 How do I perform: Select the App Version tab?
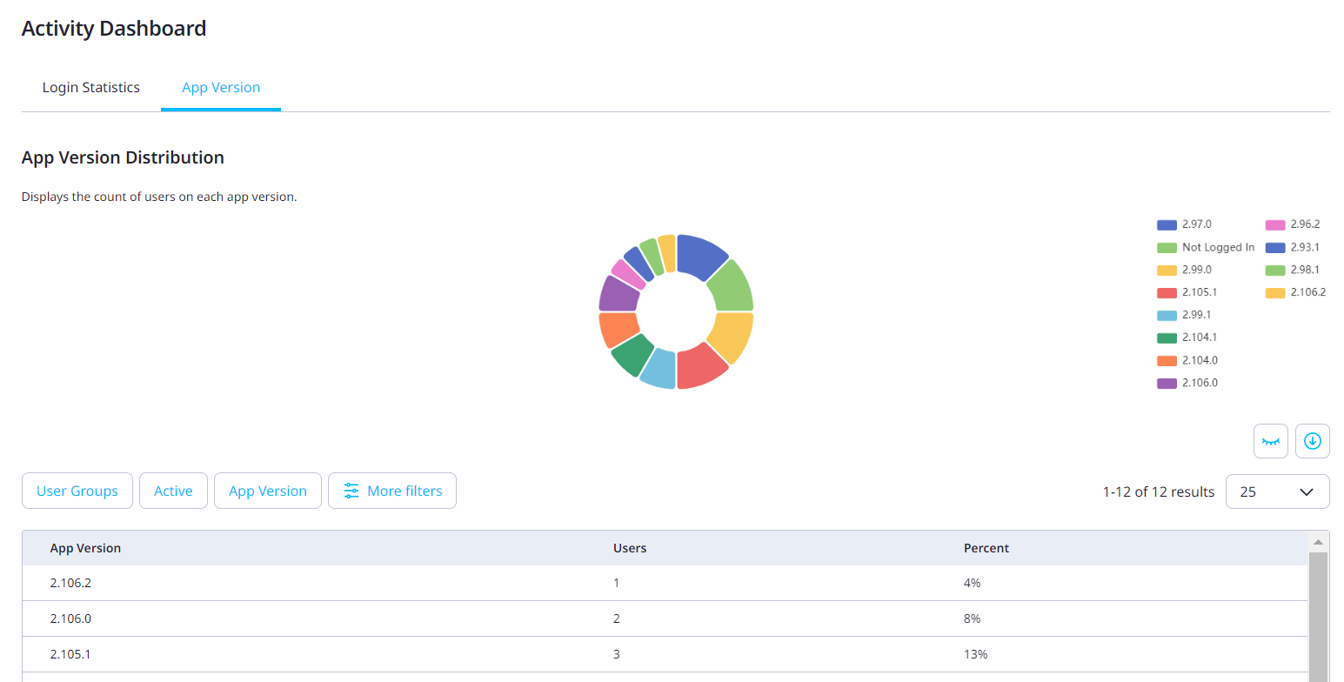[220, 87]
